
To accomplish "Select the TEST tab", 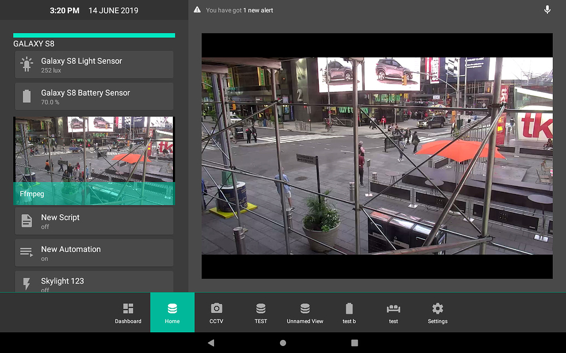I will pyautogui.click(x=261, y=313).
